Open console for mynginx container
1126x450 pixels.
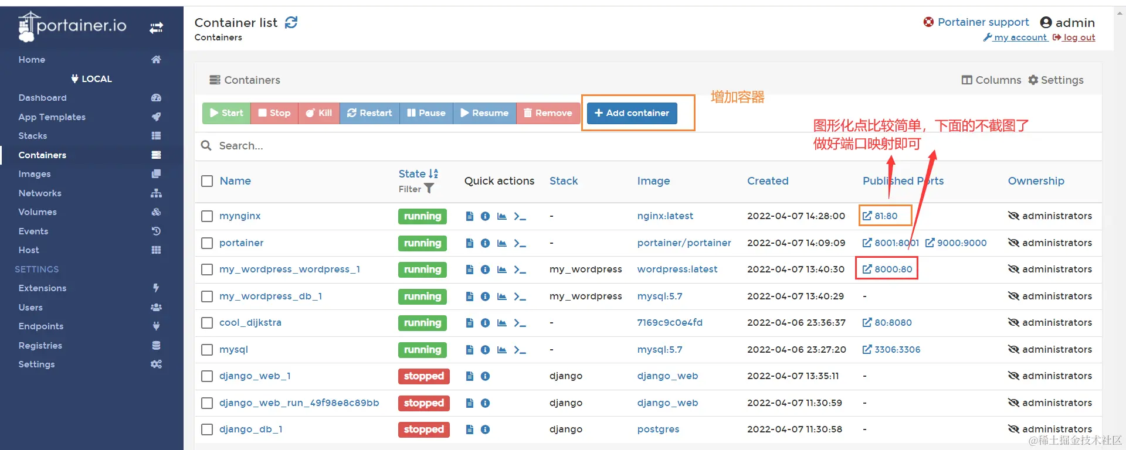pos(520,216)
